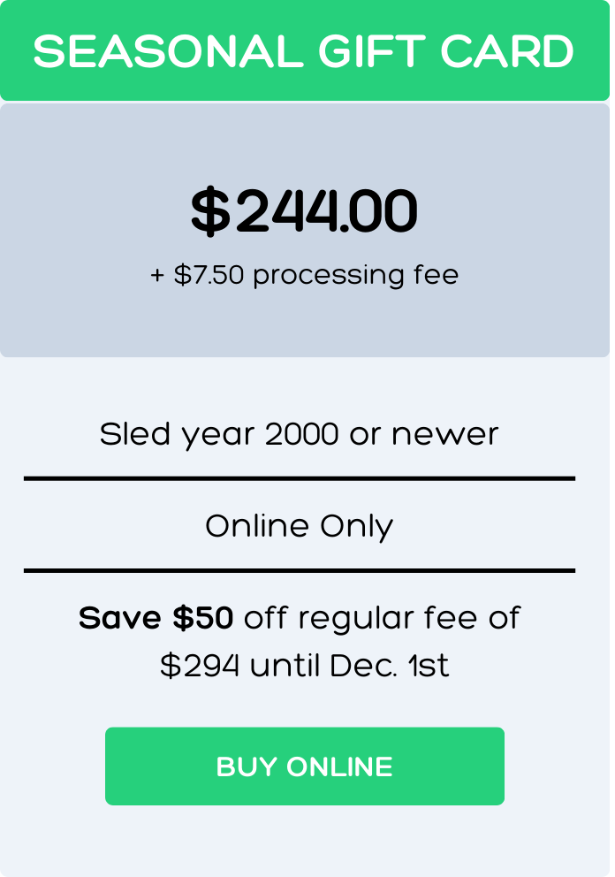The width and height of the screenshot is (615, 877).
Task: Click the $244.00 price
Action: click(x=304, y=211)
